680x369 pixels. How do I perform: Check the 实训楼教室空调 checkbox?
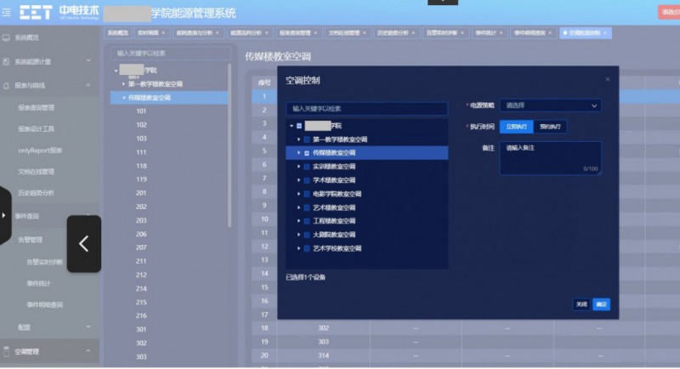coord(307,167)
